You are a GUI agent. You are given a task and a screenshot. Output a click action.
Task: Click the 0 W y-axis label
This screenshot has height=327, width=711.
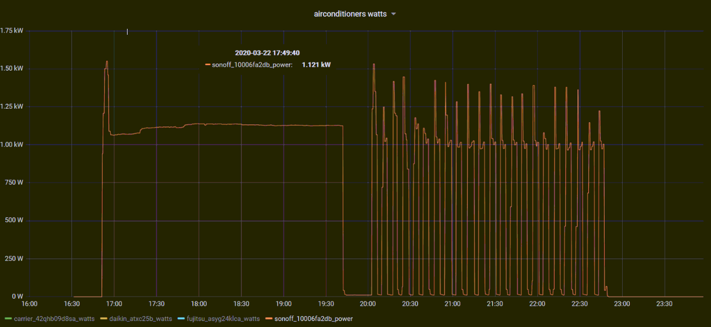tap(17, 297)
